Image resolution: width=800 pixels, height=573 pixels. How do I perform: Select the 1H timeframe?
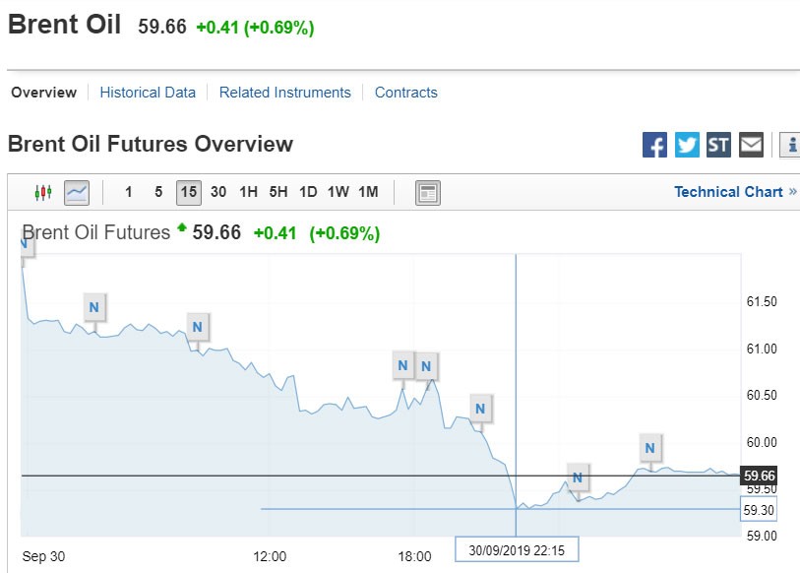pyautogui.click(x=248, y=192)
